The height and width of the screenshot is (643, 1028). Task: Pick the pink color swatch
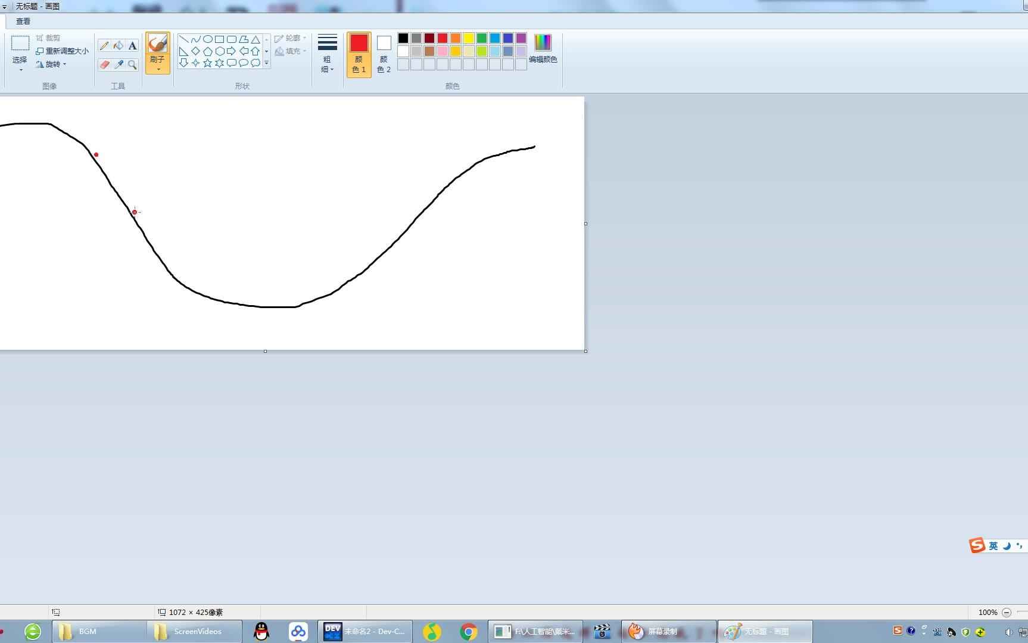click(x=443, y=51)
